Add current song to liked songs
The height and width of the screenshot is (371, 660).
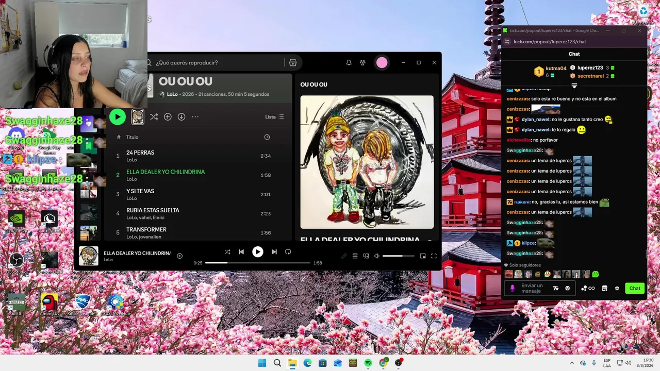(180, 256)
